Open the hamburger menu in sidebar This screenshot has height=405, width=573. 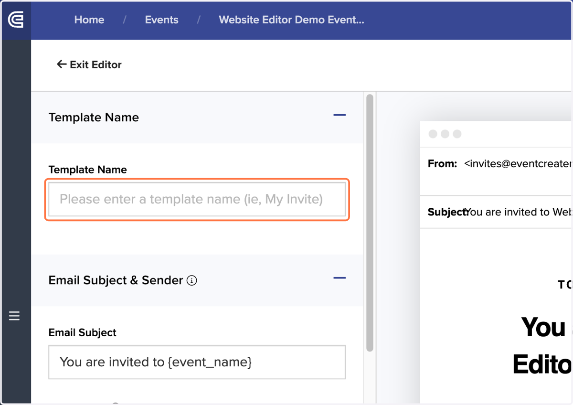click(x=14, y=316)
